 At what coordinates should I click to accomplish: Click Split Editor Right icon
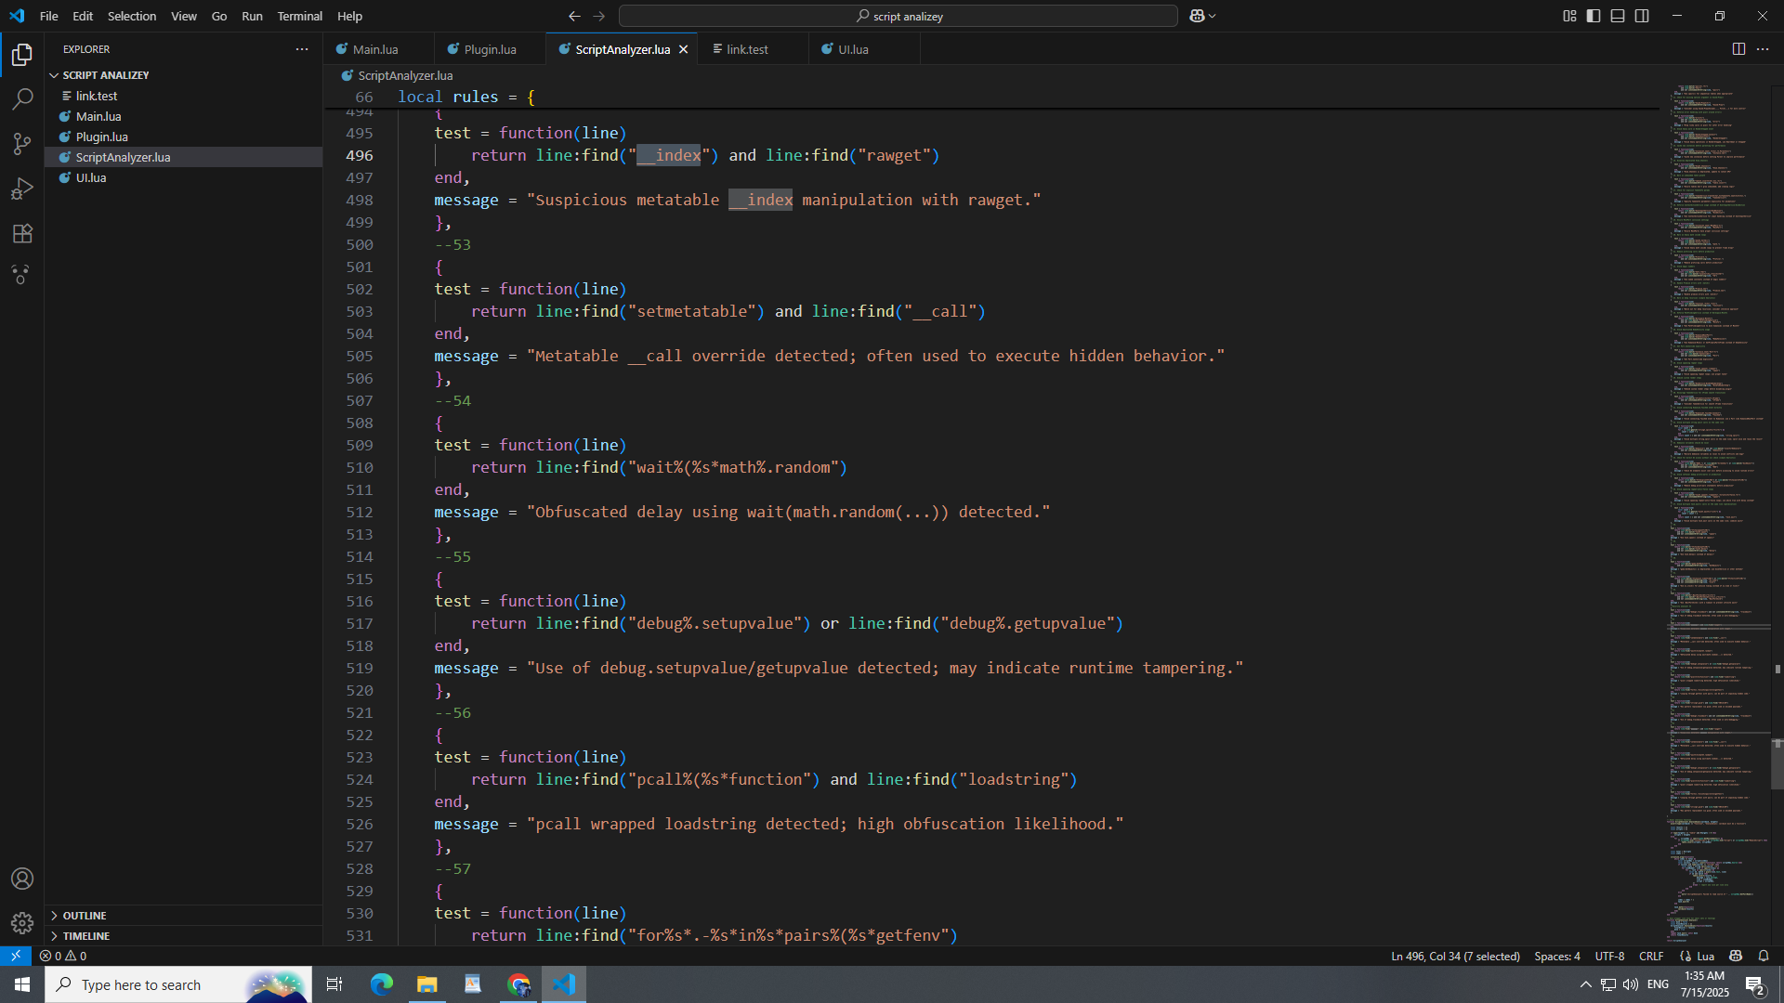coord(1738,49)
